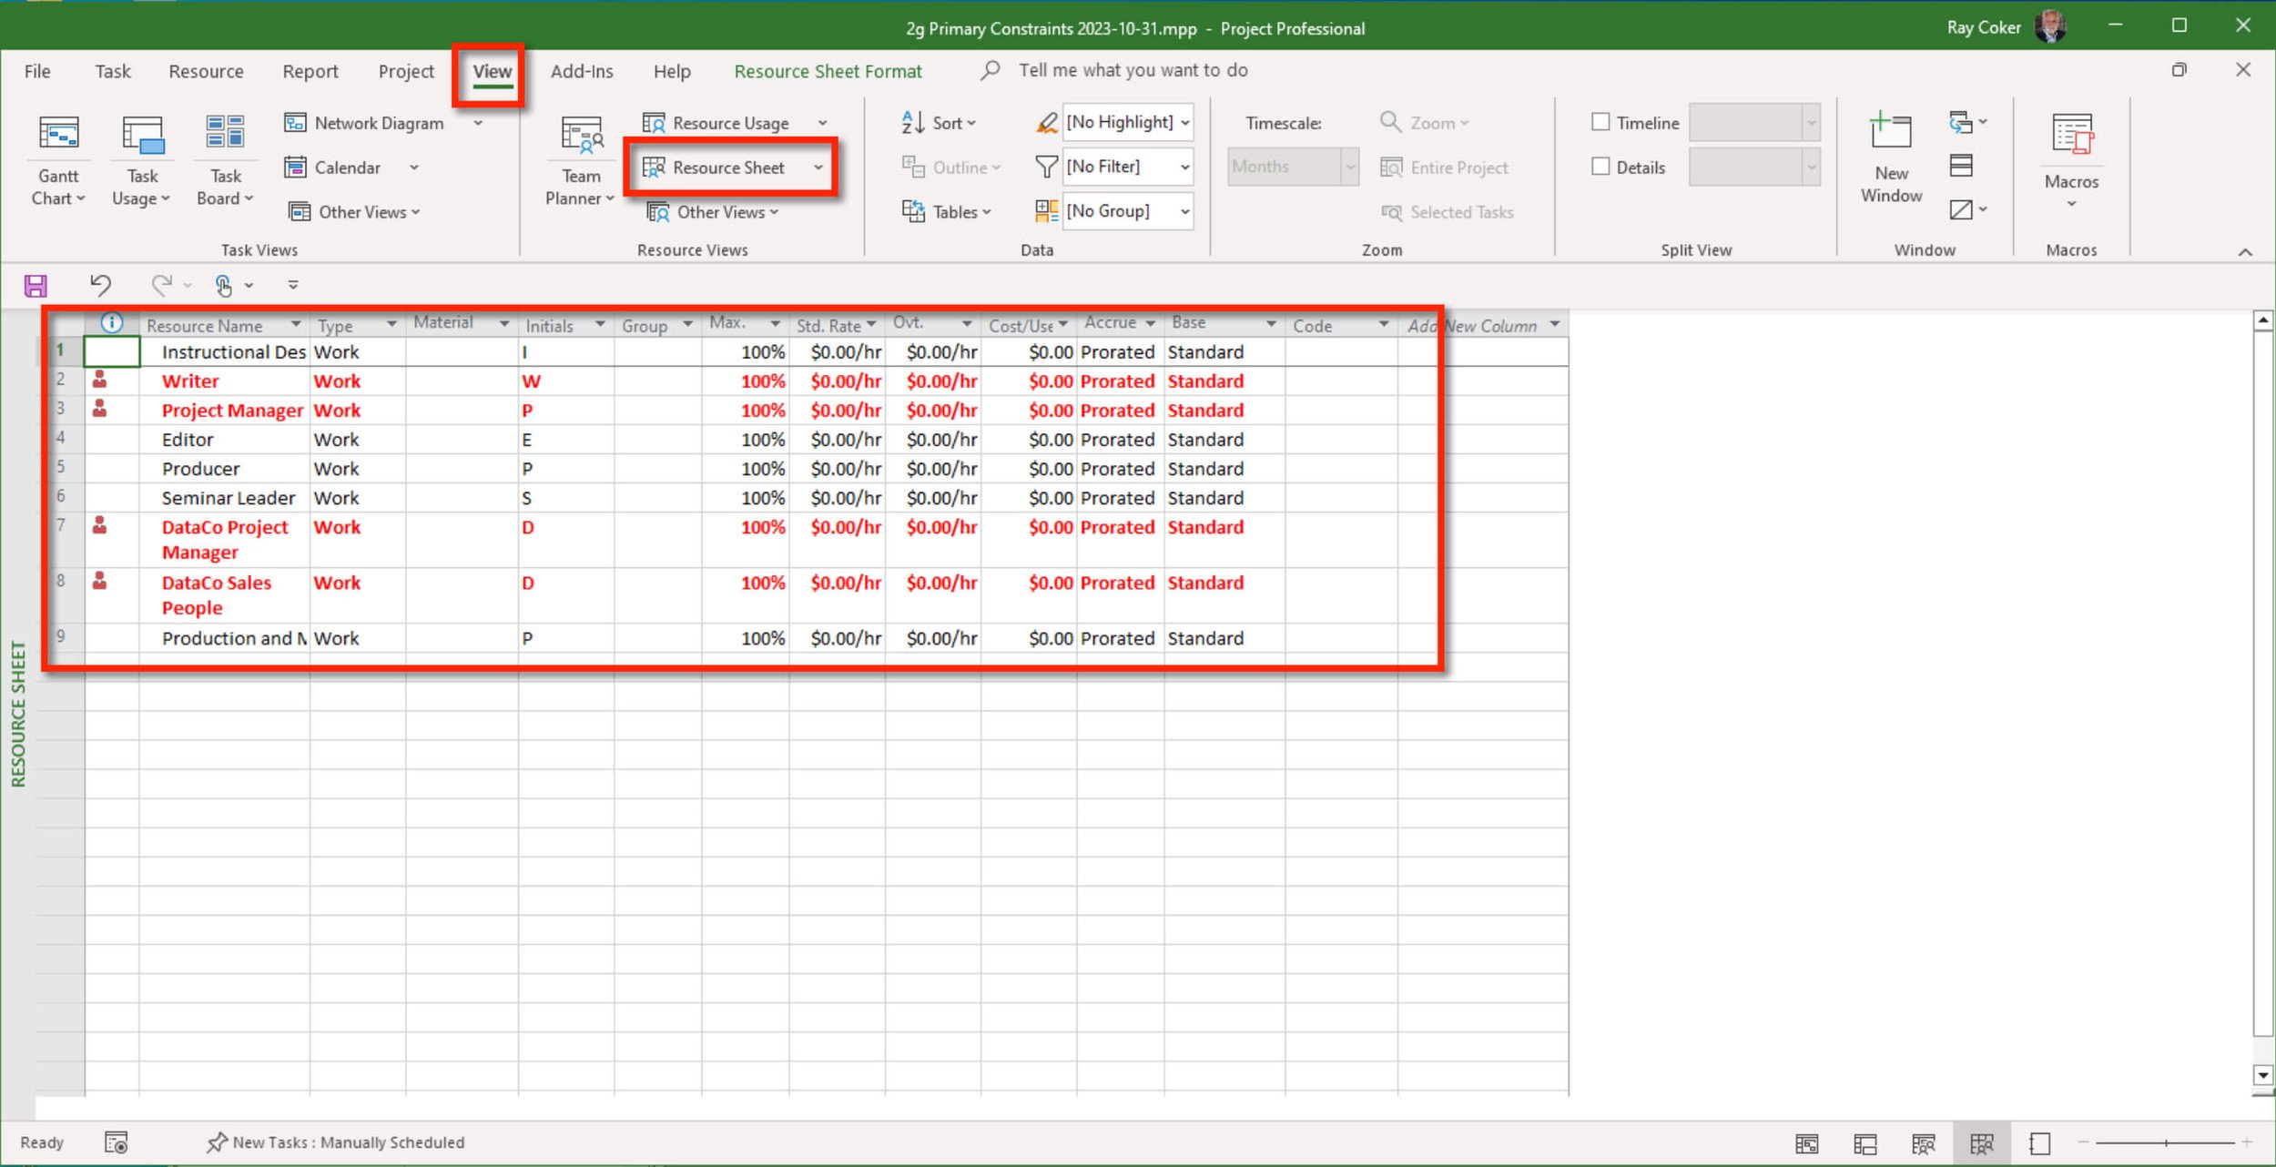Screen dimensions: 2276x1167
Task: Click the indicator icon on DataCo Sales People row
Action: pyautogui.click(x=100, y=581)
